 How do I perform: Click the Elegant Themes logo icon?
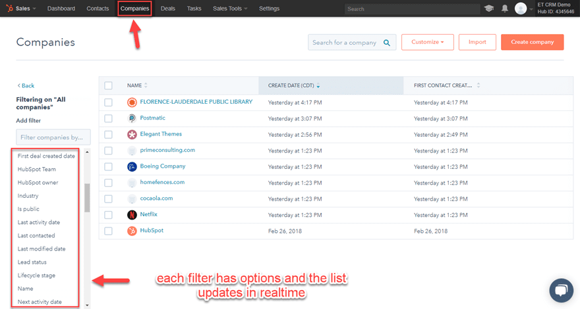click(132, 134)
